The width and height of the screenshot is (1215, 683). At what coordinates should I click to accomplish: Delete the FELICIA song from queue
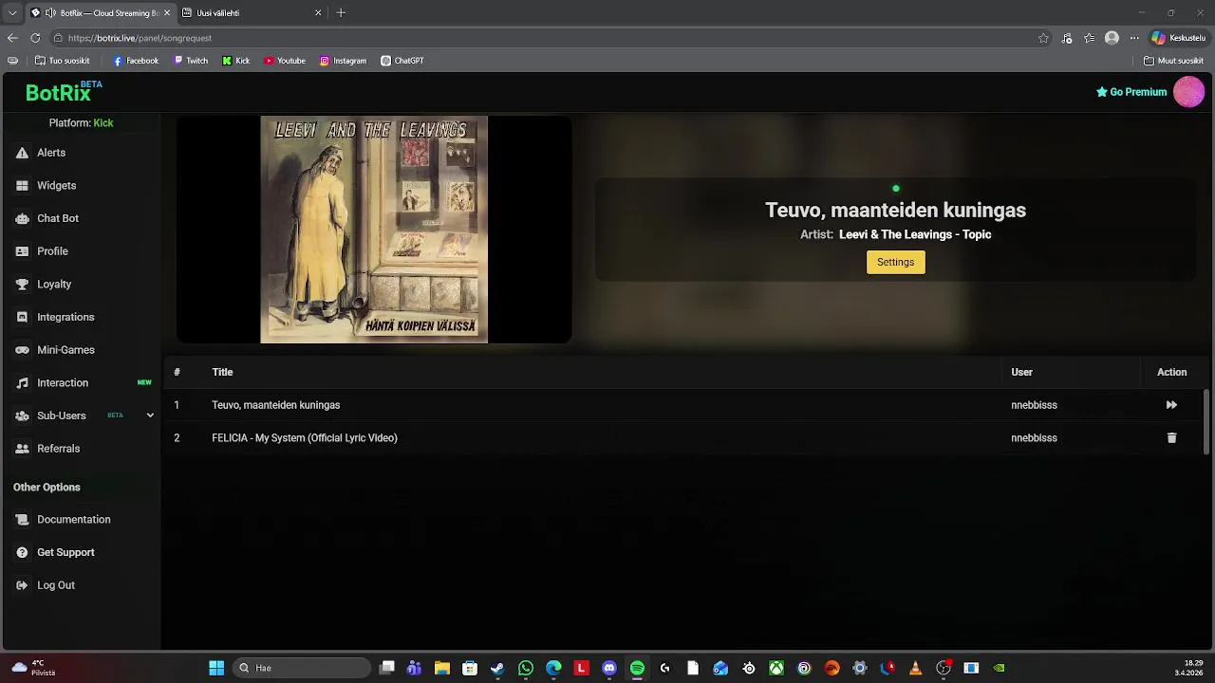(x=1171, y=438)
